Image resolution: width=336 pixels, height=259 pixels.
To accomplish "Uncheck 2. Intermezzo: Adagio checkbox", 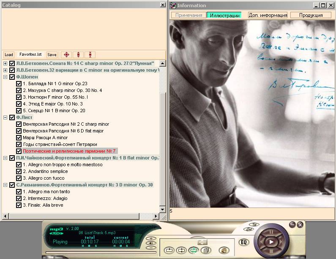I will (19, 198).
